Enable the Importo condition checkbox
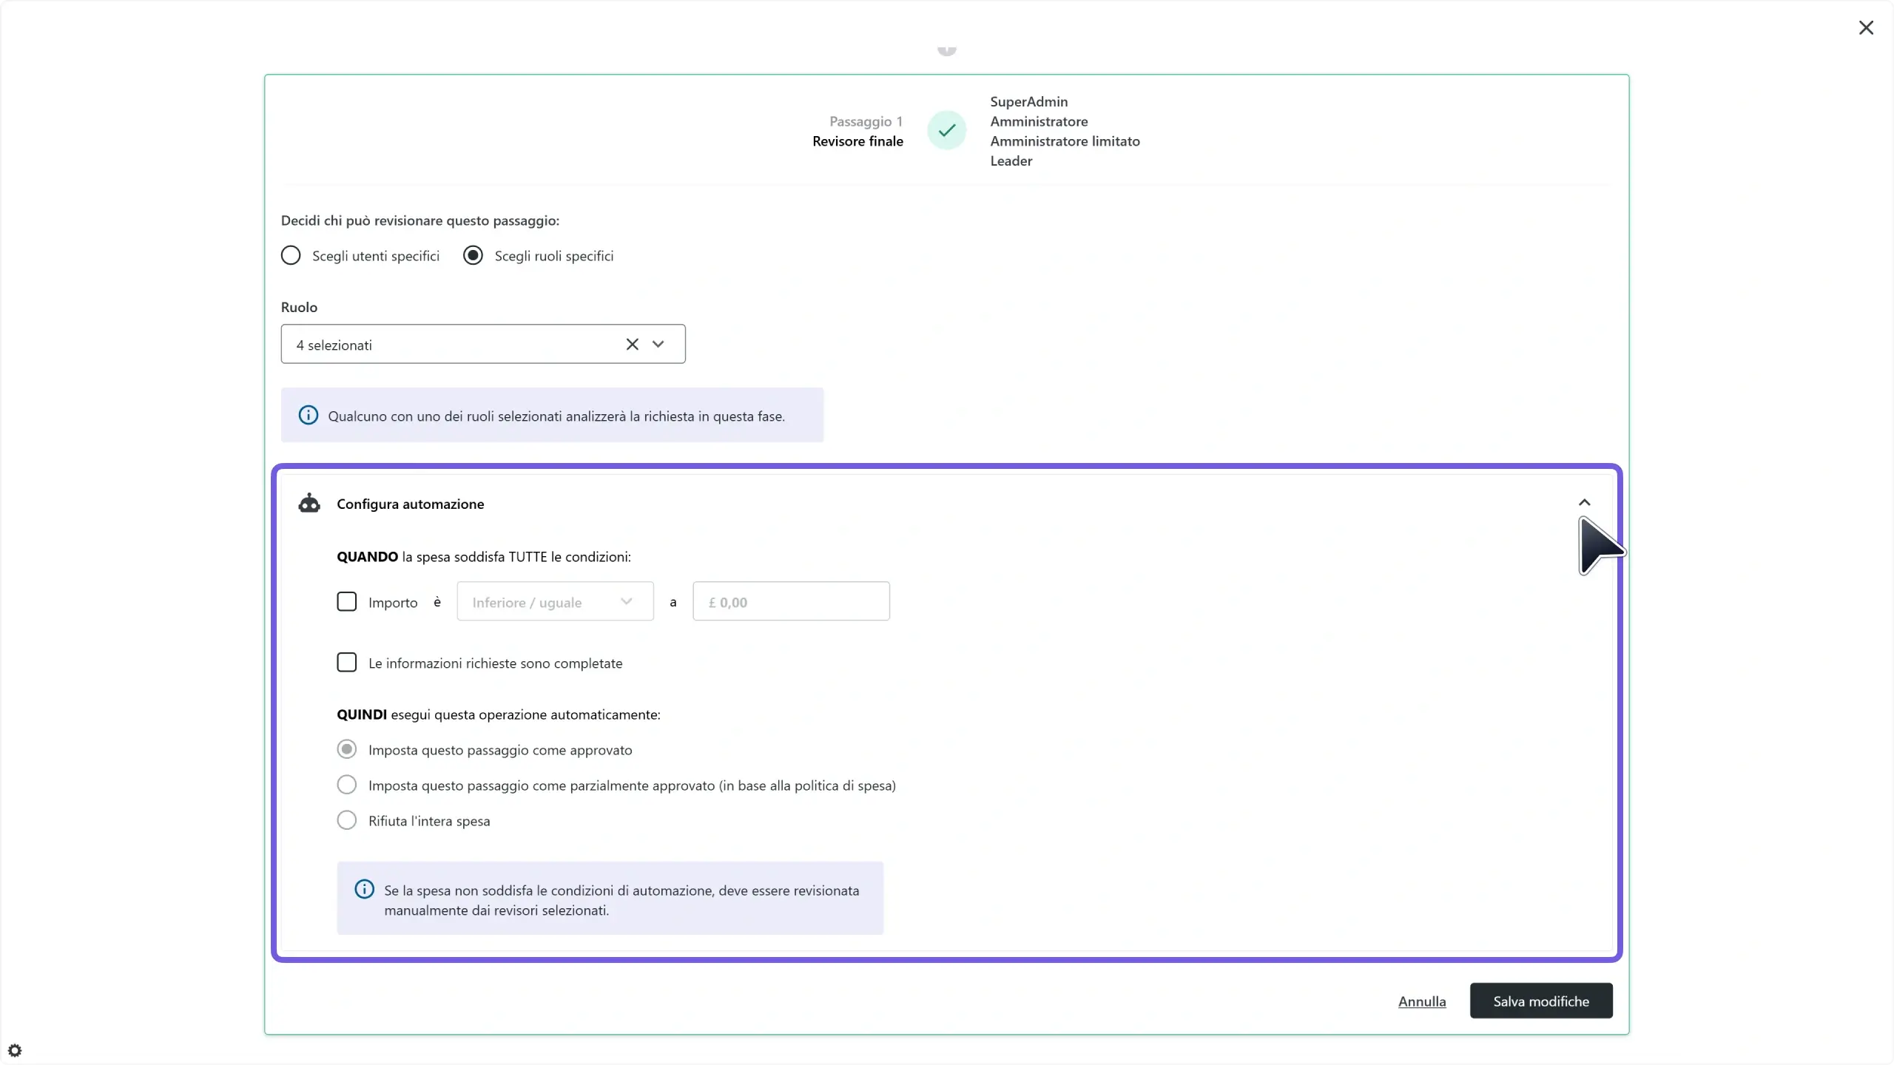The height and width of the screenshot is (1065, 1894). tap(346, 601)
